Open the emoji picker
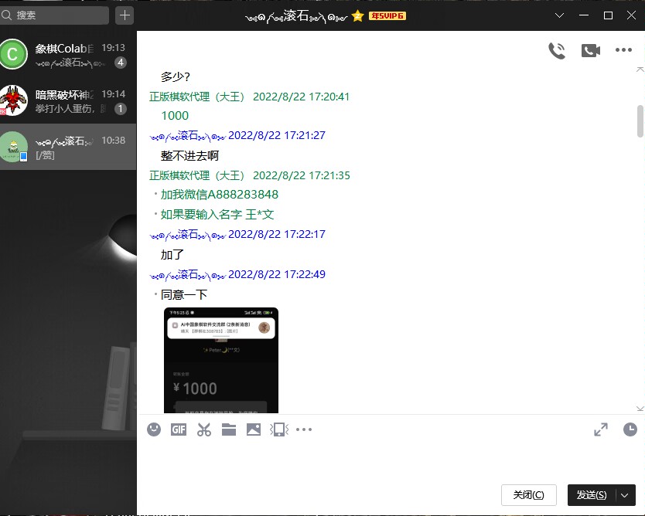645x516 pixels. pos(154,429)
